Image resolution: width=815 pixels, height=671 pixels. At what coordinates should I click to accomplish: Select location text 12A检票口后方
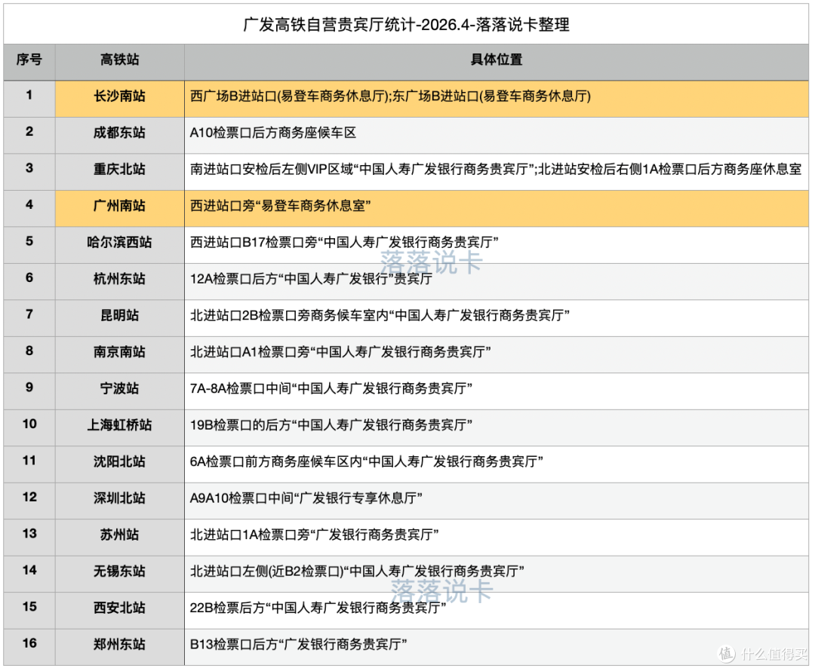311,279
